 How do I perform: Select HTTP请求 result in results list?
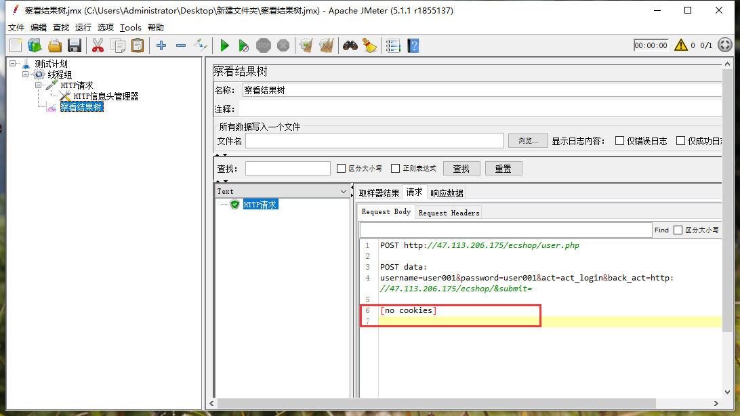click(x=260, y=205)
